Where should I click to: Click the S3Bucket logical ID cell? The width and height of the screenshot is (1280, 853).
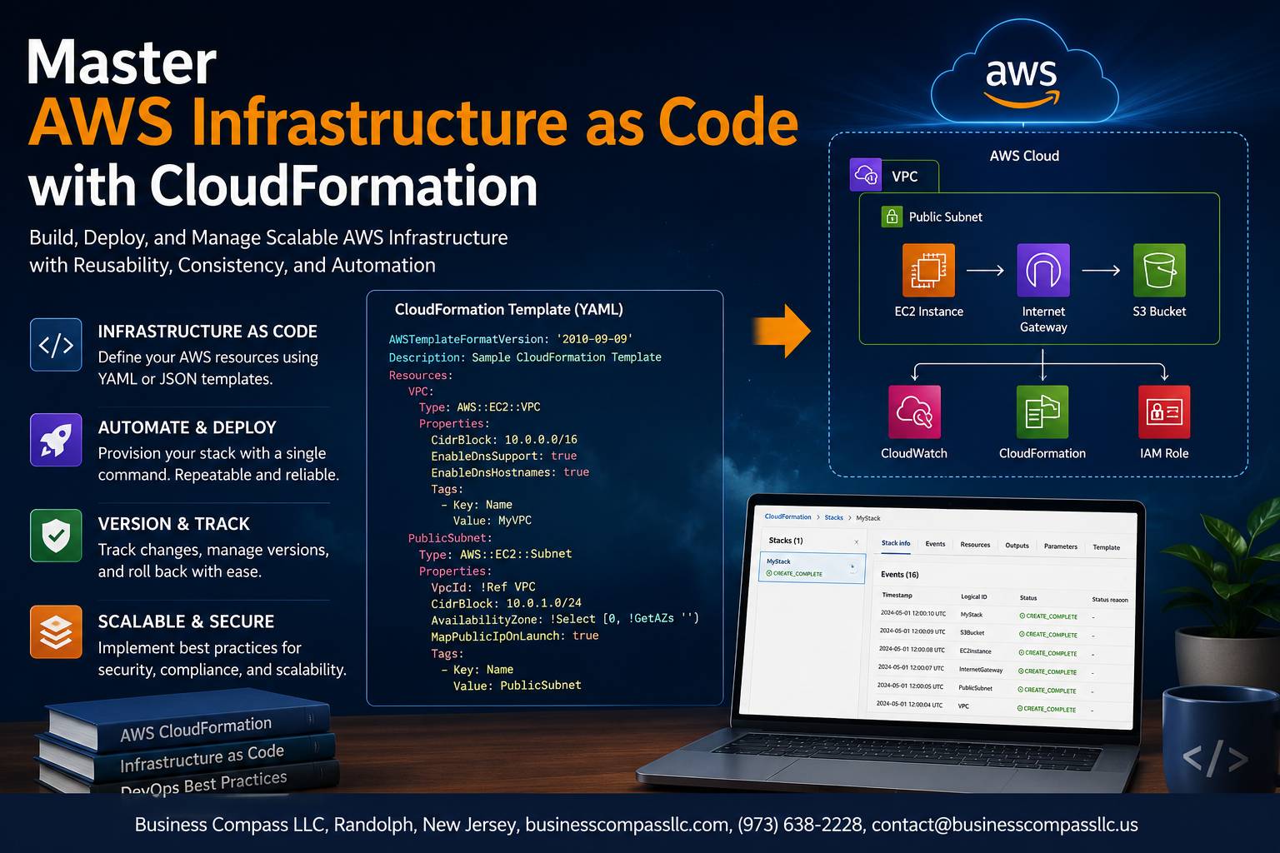click(972, 633)
